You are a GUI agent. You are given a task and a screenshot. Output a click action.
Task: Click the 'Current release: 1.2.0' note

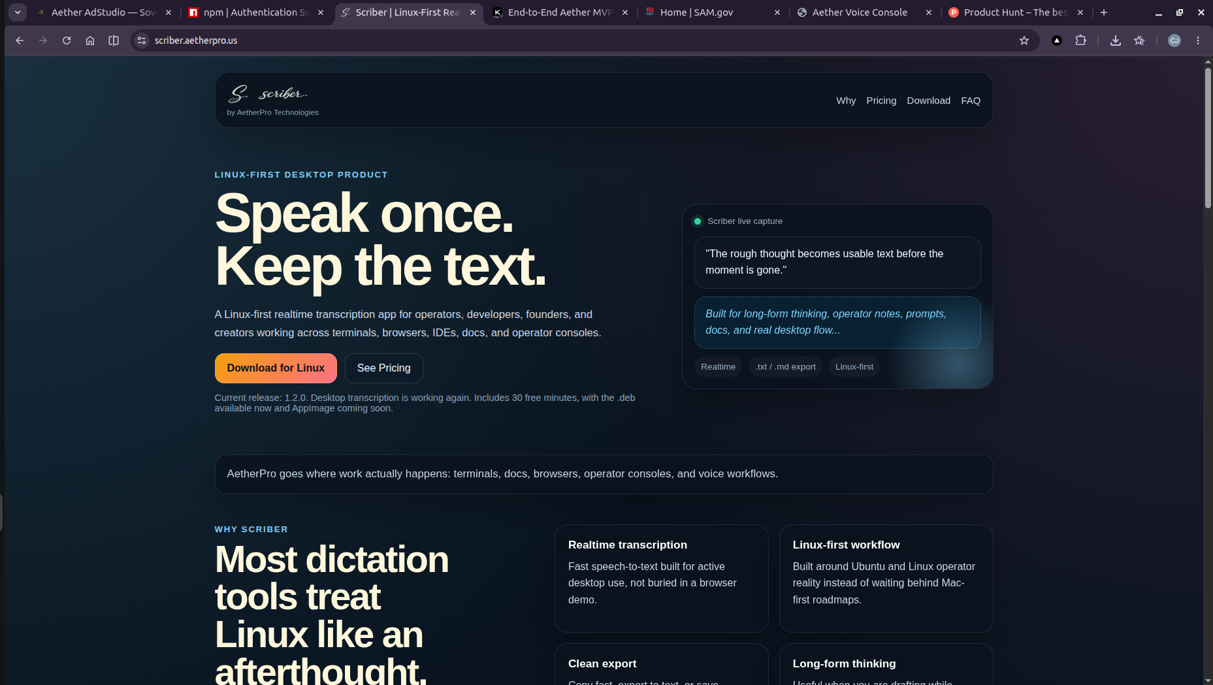[x=425, y=403]
